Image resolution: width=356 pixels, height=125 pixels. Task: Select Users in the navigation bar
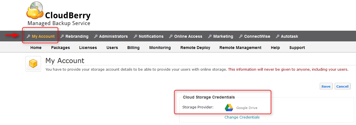112,48
